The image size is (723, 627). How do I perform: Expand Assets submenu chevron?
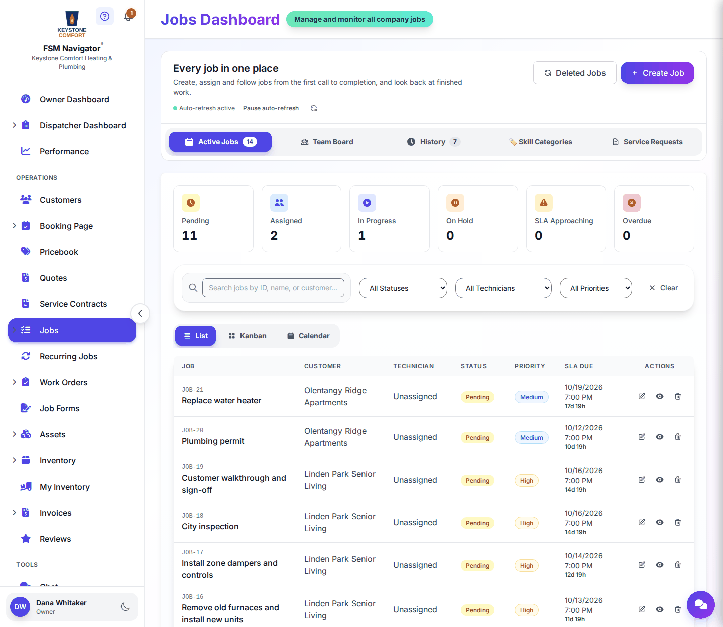[x=14, y=434]
